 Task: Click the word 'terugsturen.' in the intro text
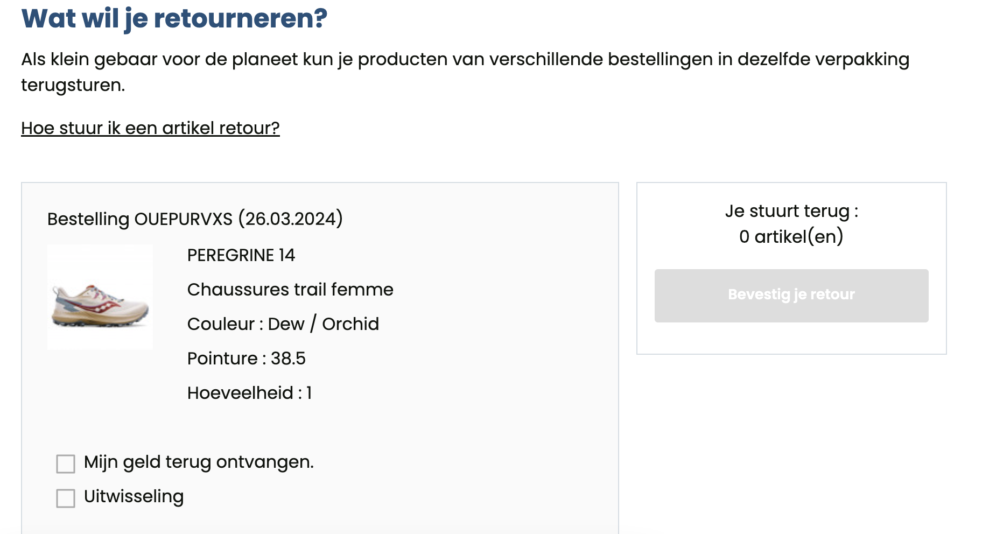[x=73, y=85]
